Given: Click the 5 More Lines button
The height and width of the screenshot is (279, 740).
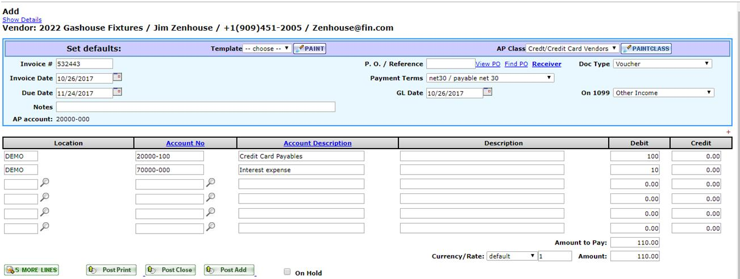Looking at the screenshot, I should (x=32, y=270).
